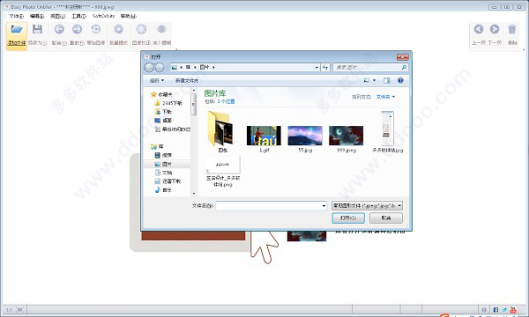
Task: Click the Open button in dialog
Action: 348,218
